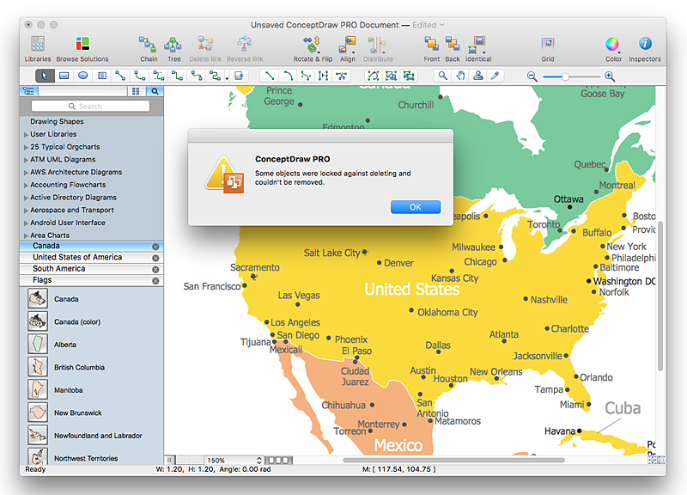Select the Manitoba shape thumbnail
Viewport: 687px width, 495px height.
[x=38, y=390]
